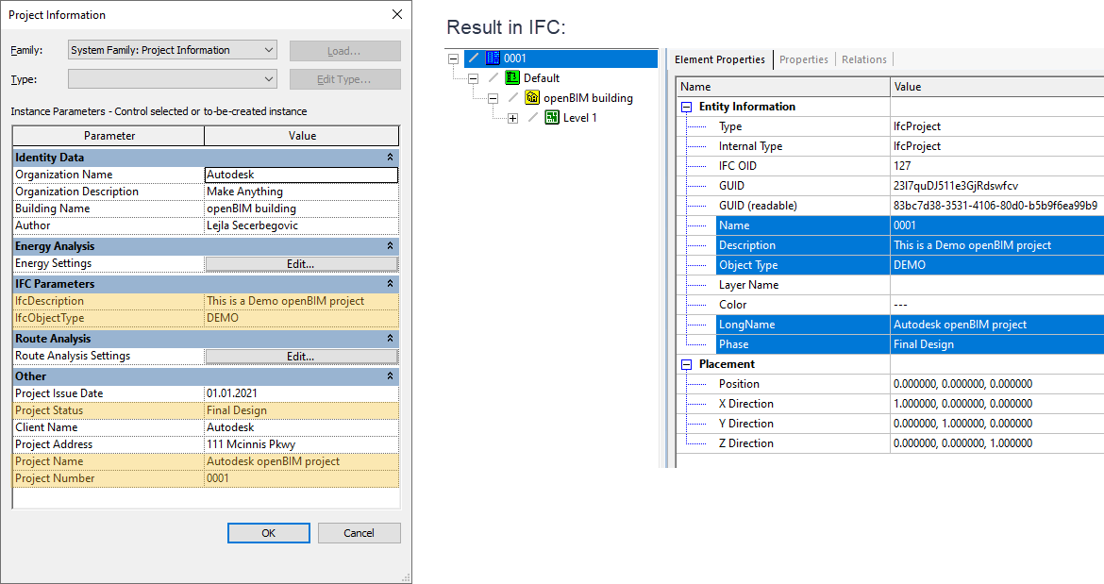Viewport: 1104px width, 584px height.
Task: Open the Relations tab
Action: pyautogui.click(x=862, y=59)
